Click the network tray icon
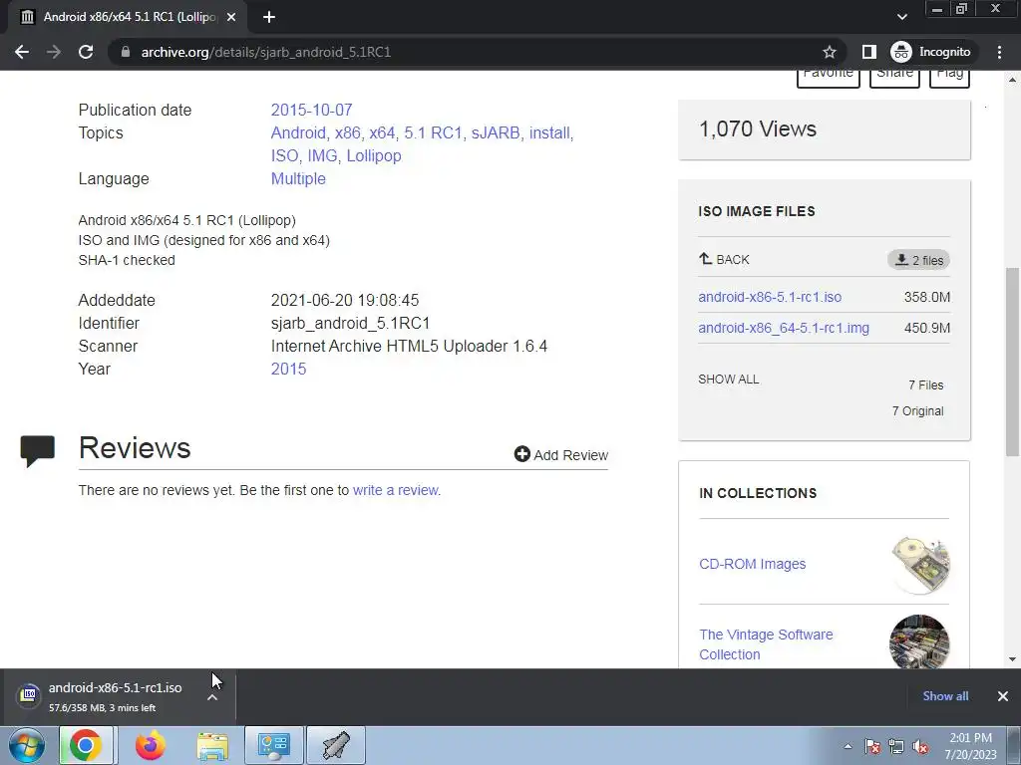 [x=896, y=746]
